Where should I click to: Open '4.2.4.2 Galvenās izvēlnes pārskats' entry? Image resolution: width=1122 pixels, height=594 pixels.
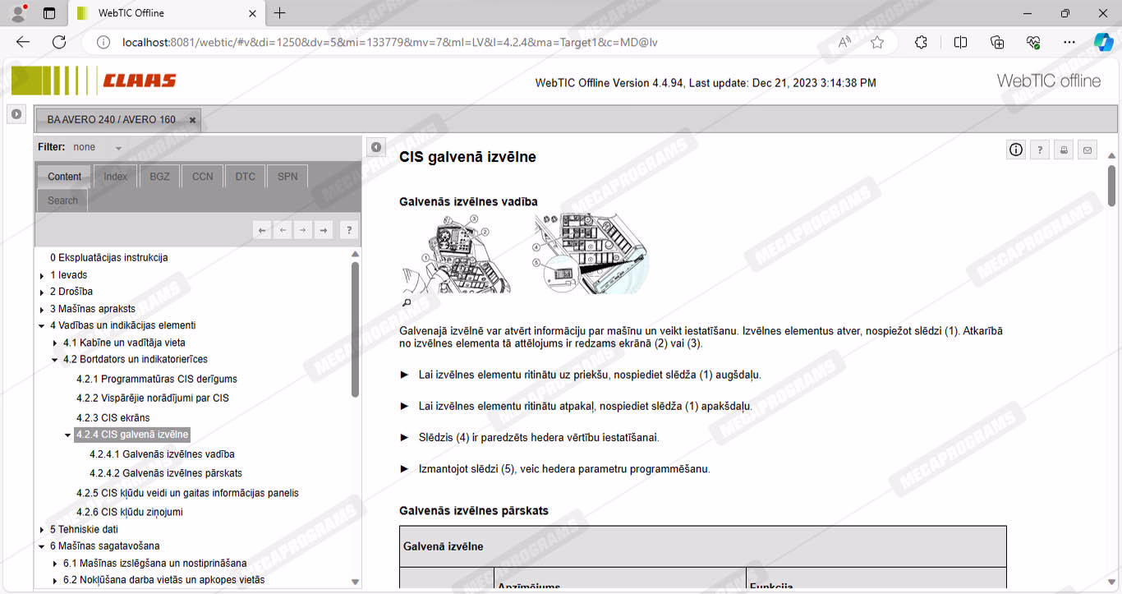click(165, 473)
